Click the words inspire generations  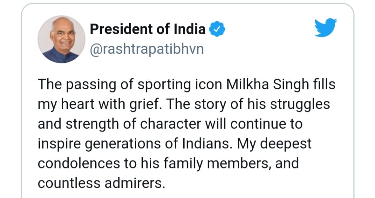pos(99,144)
